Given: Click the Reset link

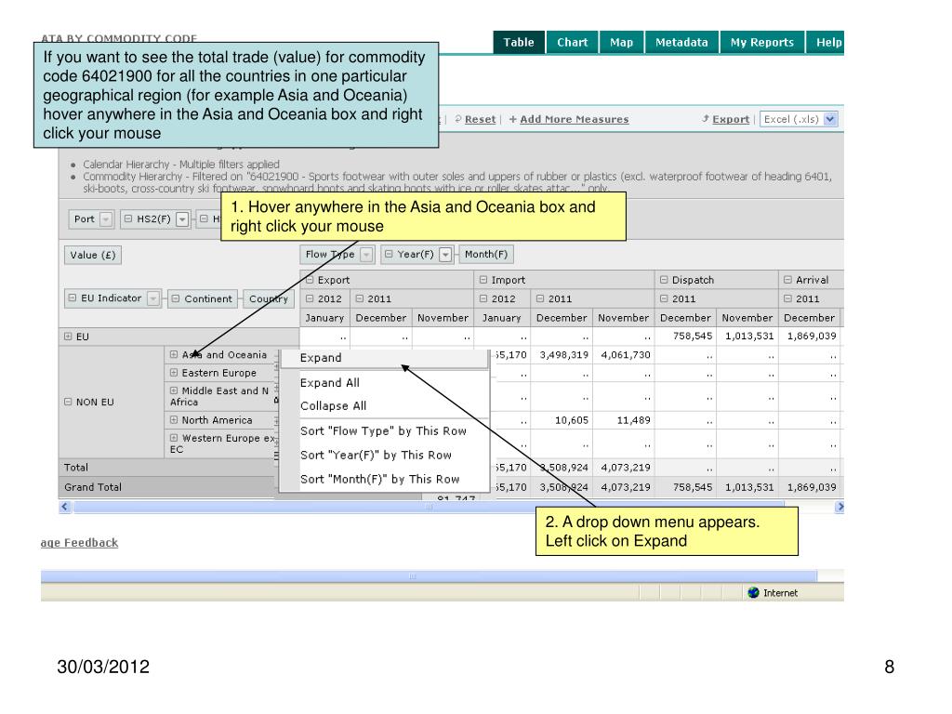Looking at the screenshot, I should pos(480,120).
